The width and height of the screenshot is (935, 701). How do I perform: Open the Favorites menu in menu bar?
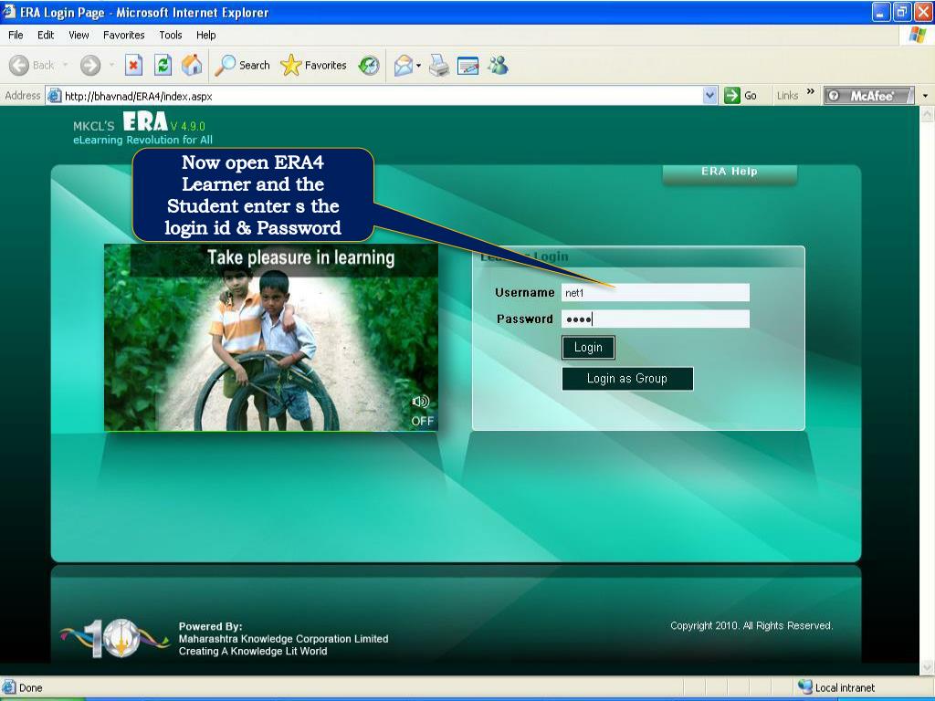123,35
